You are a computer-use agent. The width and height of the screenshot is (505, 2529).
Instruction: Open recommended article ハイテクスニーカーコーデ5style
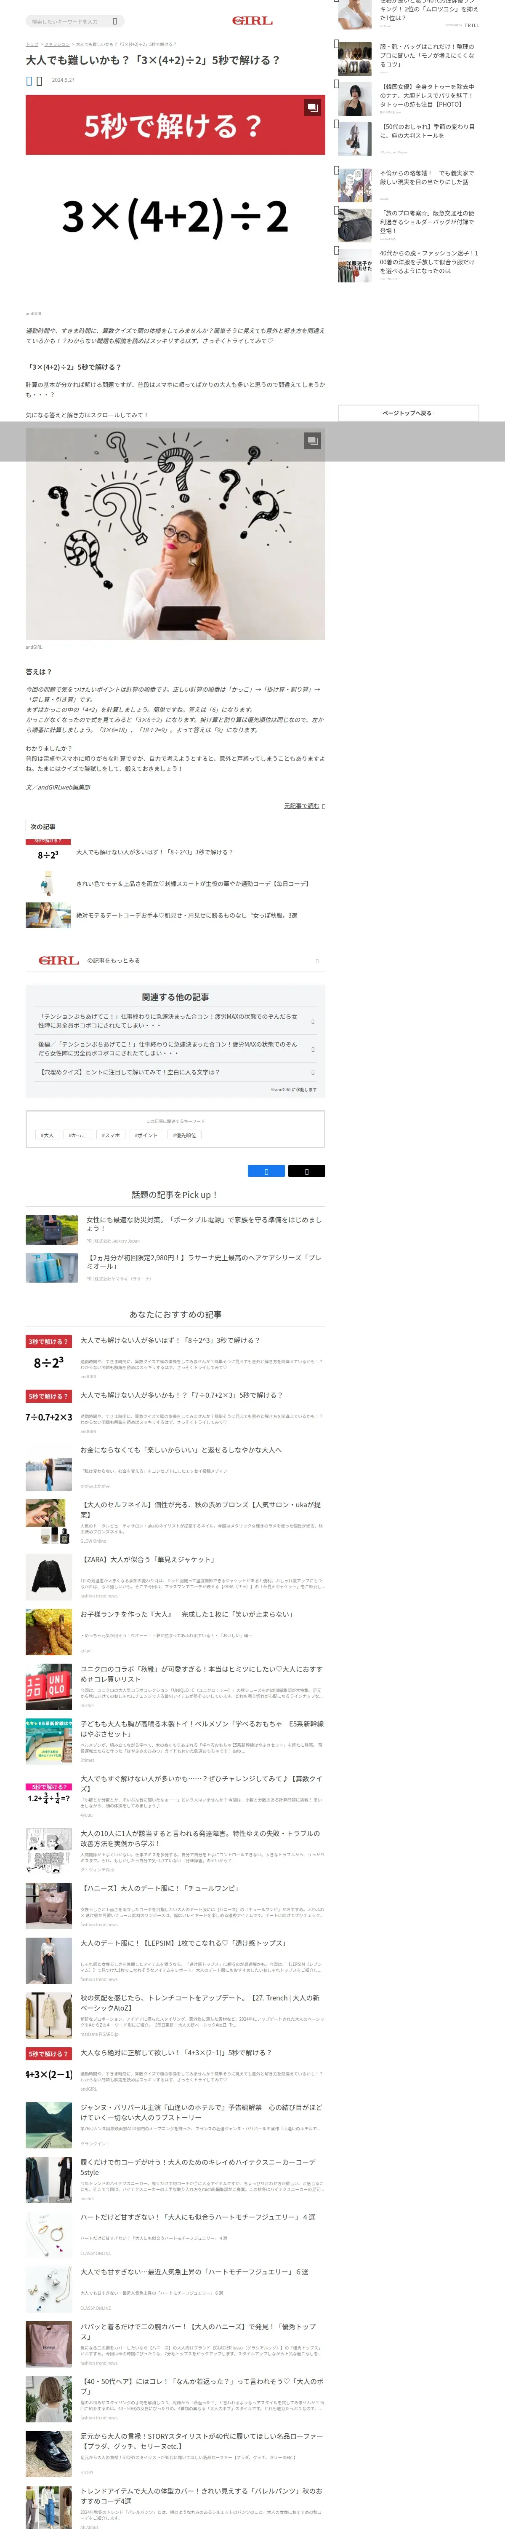[x=198, y=2168]
